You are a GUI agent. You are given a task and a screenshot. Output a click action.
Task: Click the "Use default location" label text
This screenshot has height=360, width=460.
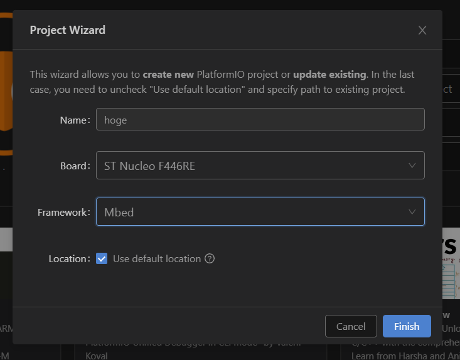pos(157,258)
